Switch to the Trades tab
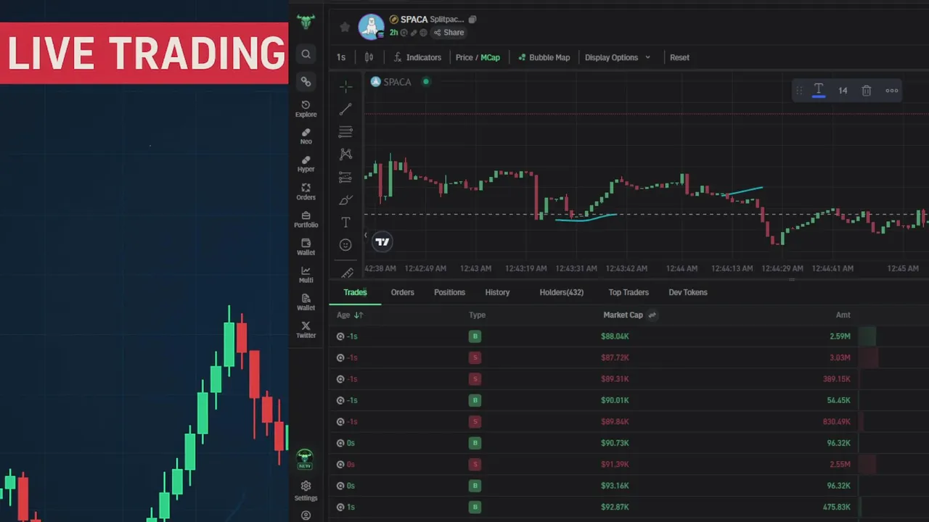This screenshot has width=929, height=522. coord(355,292)
